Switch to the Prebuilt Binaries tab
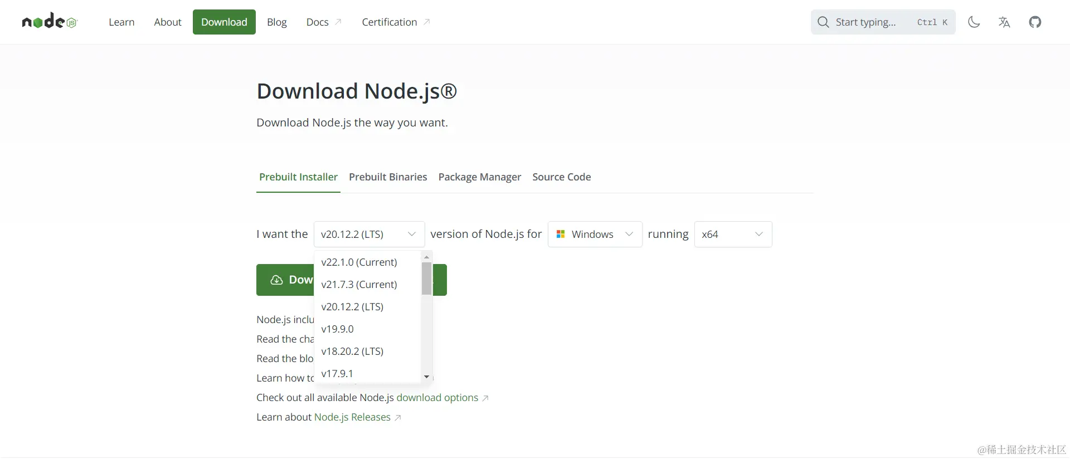Viewport: 1070px width, 459px height. coord(388,177)
